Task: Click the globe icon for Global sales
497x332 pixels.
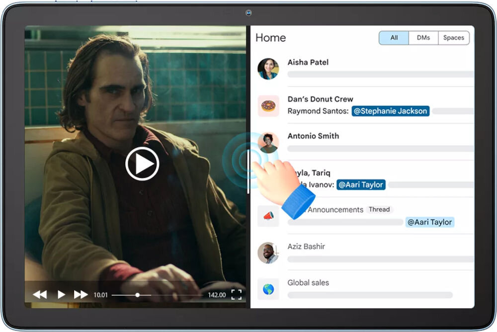Action: [x=268, y=289]
